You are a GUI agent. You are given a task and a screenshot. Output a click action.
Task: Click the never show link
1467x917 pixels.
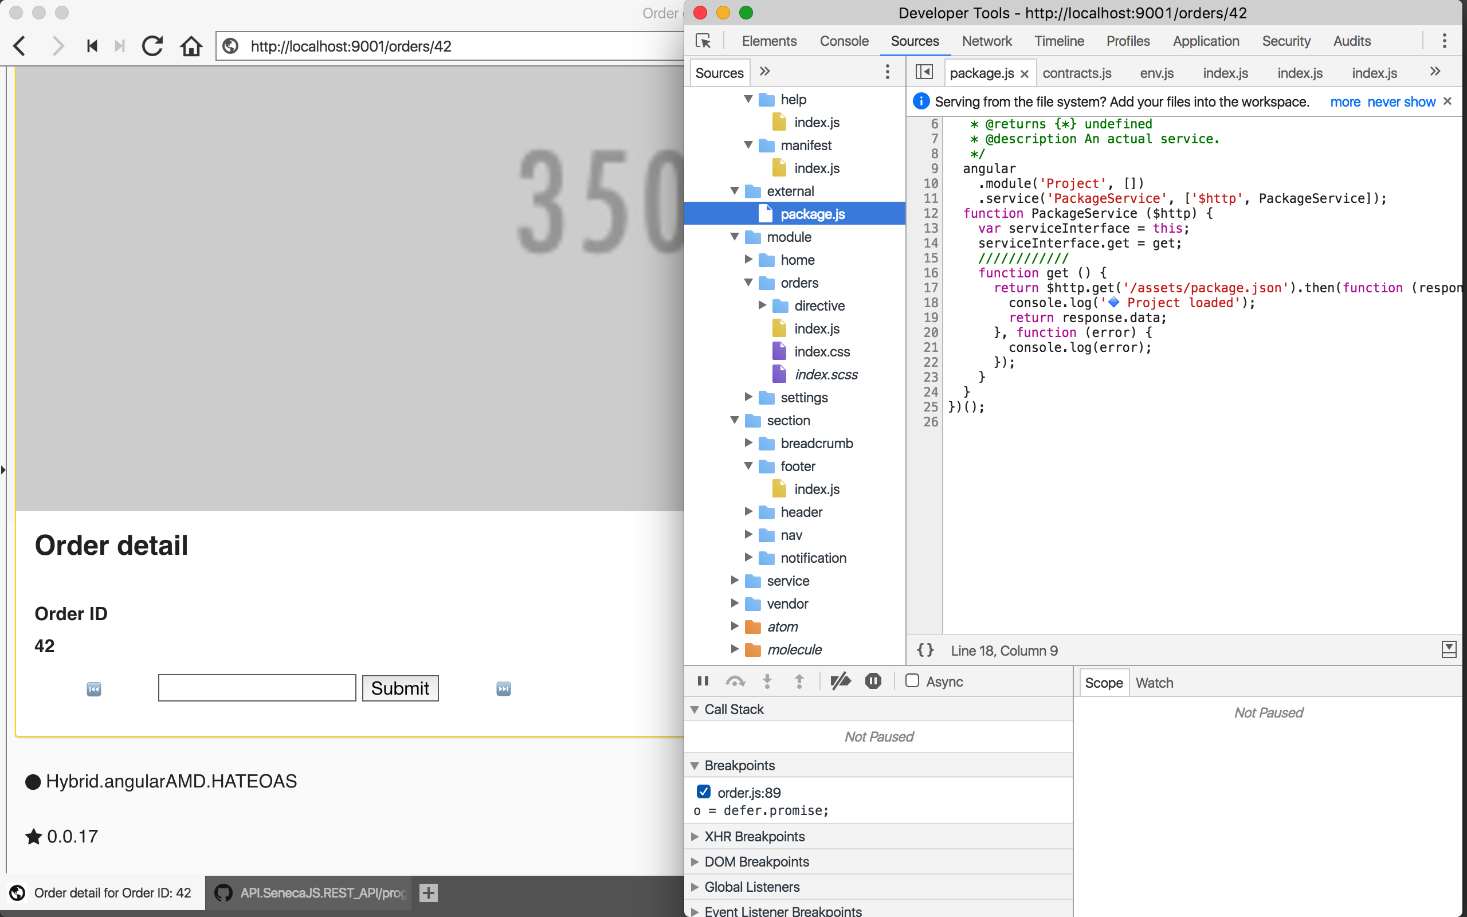tap(1401, 102)
